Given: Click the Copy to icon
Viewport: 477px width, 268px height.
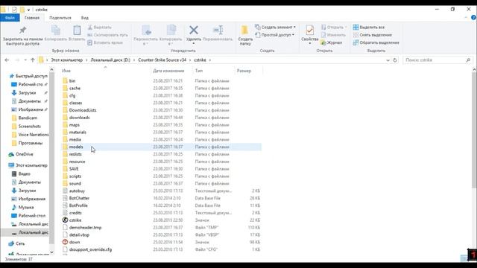Looking at the screenshot, I should (x=171, y=31).
